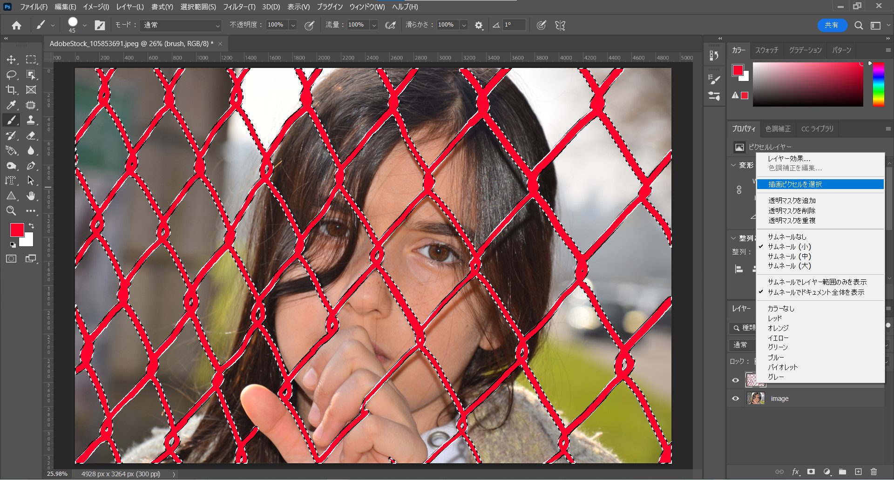Switch to the Swatches tab
The image size is (894, 480).
point(766,50)
